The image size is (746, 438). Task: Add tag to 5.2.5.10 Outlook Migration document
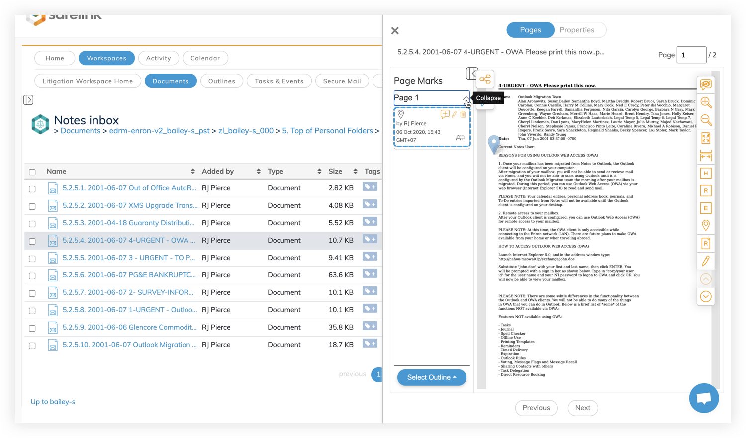[370, 344]
